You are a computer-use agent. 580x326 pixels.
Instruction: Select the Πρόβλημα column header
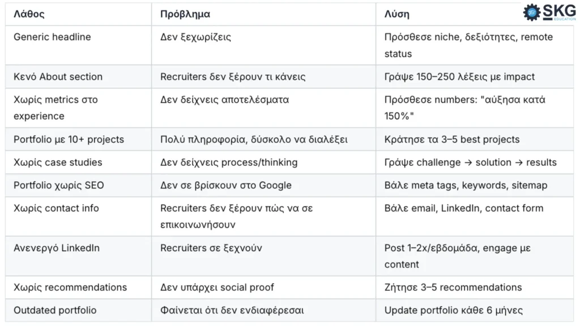tap(185, 14)
